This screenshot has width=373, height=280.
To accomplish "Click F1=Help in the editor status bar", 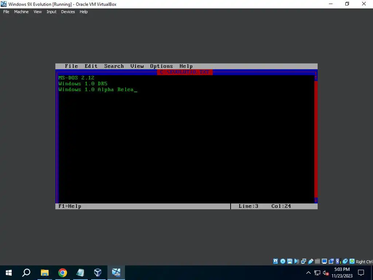I will pos(70,206).
